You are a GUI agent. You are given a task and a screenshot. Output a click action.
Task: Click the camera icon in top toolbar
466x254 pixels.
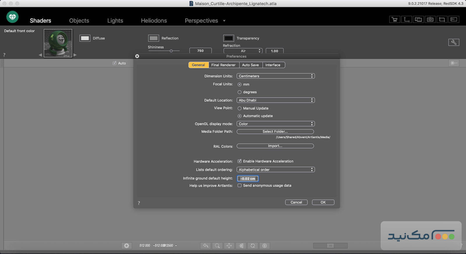(430, 19)
